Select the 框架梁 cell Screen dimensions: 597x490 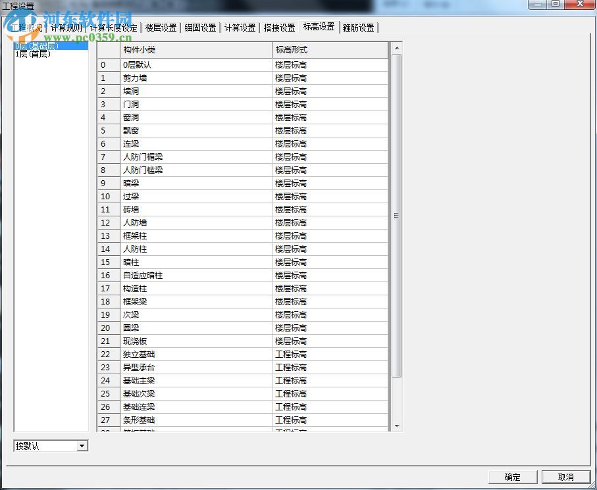click(x=196, y=302)
